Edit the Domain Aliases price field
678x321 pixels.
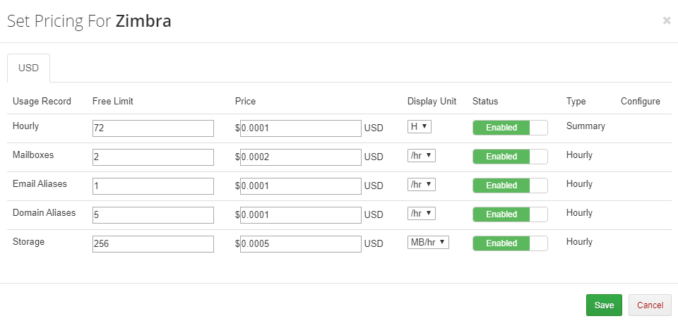301,215
